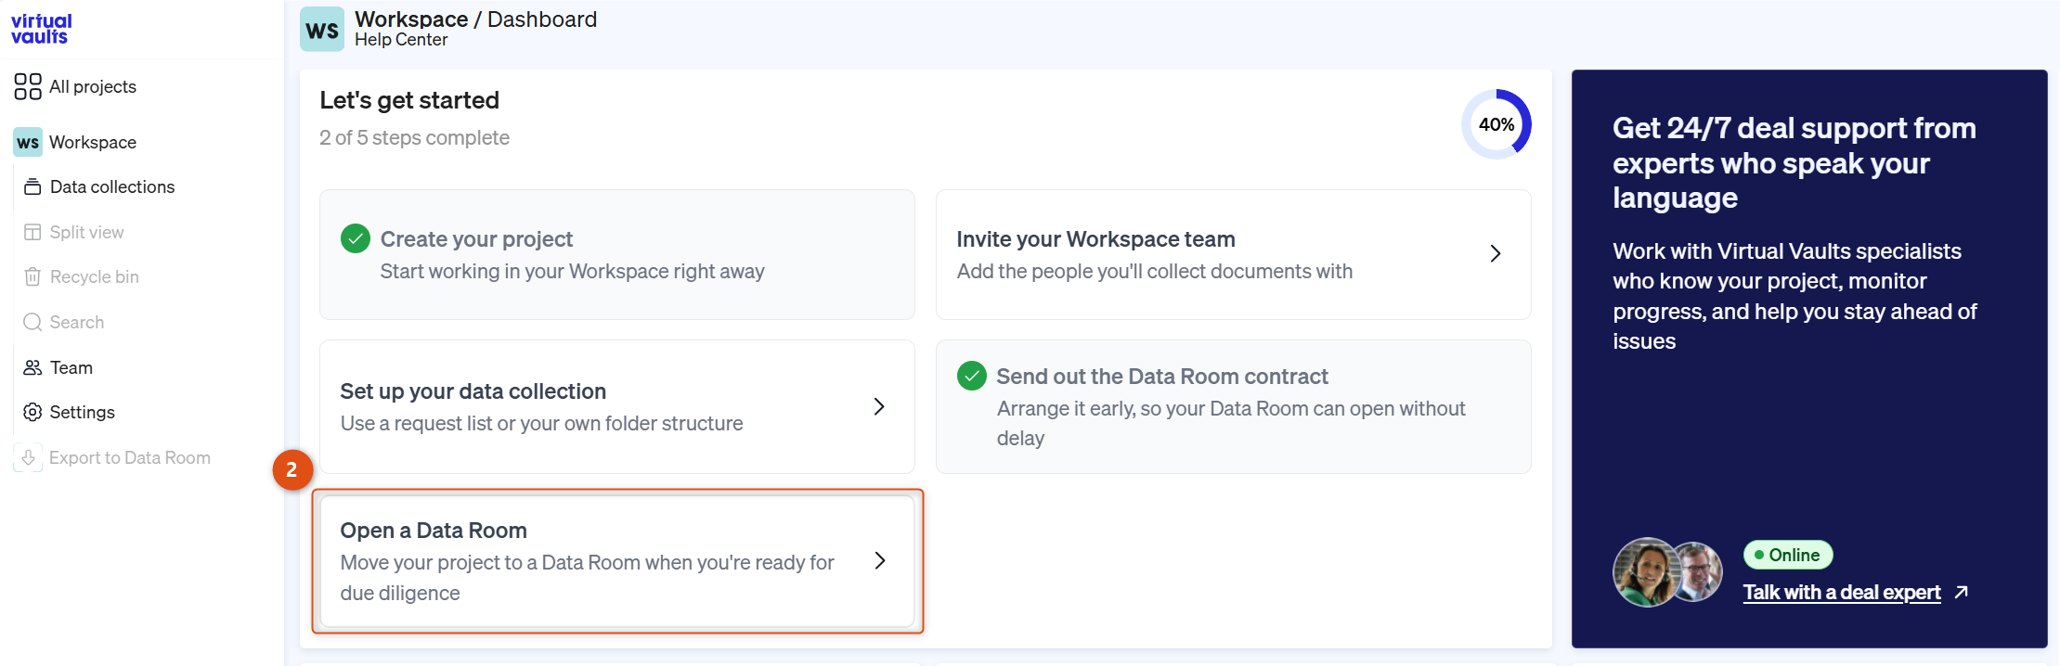Click the Workspace breadcrumb in header
The width and height of the screenshot is (2060, 666).
click(x=411, y=19)
